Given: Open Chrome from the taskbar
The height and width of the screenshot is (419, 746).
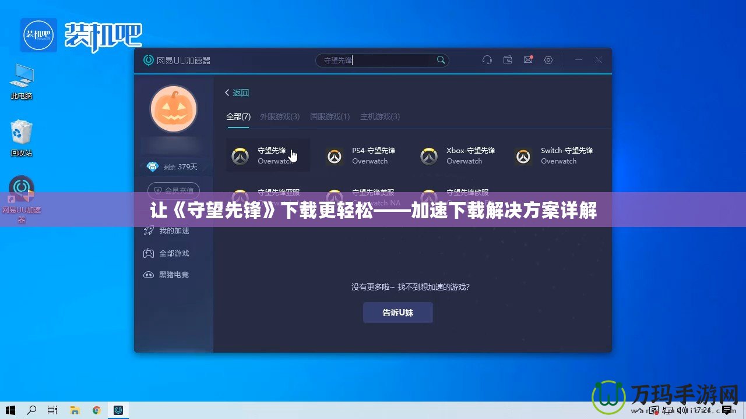Looking at the screenshot, I should [x=96, y=410].
